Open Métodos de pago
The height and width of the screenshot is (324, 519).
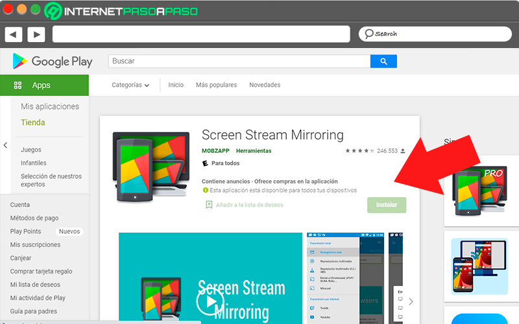click(x=34, y=218)
